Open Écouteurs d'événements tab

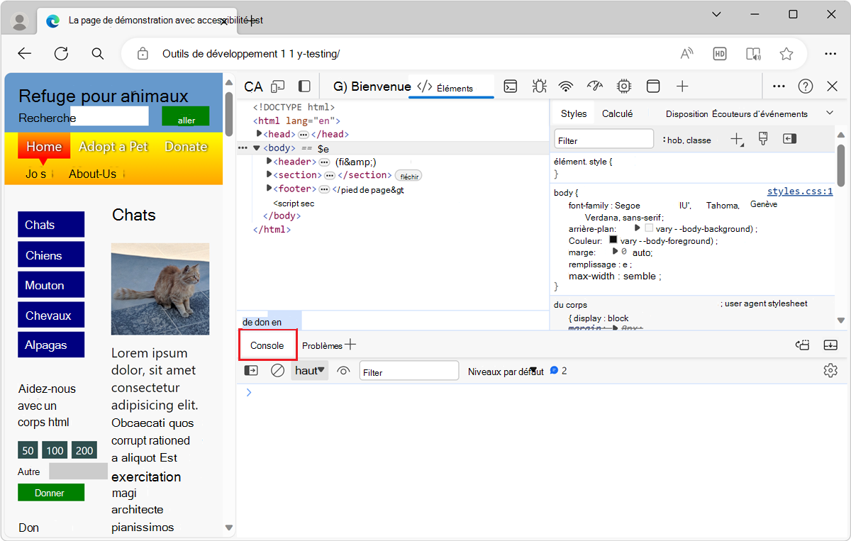point(760,113)
